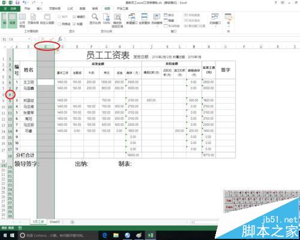Open the Review (审阅) ribbon tab
300x240 pixels.
[95, 8]
